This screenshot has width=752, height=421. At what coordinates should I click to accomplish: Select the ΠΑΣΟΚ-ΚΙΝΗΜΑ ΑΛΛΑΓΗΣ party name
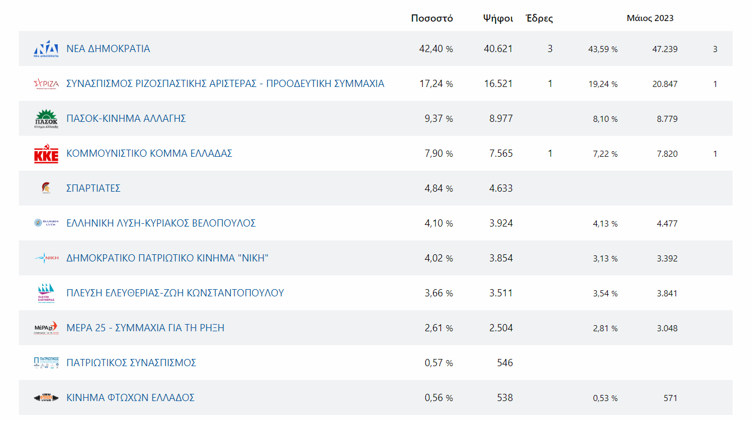[126, 119]
